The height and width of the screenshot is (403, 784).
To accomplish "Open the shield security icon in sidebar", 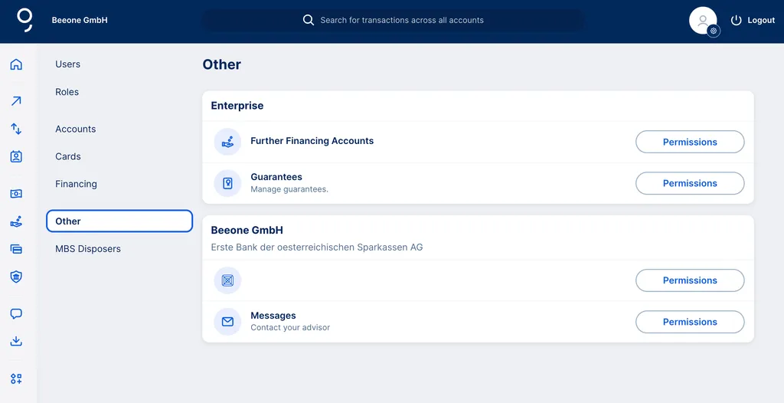I will coord(16,277).
